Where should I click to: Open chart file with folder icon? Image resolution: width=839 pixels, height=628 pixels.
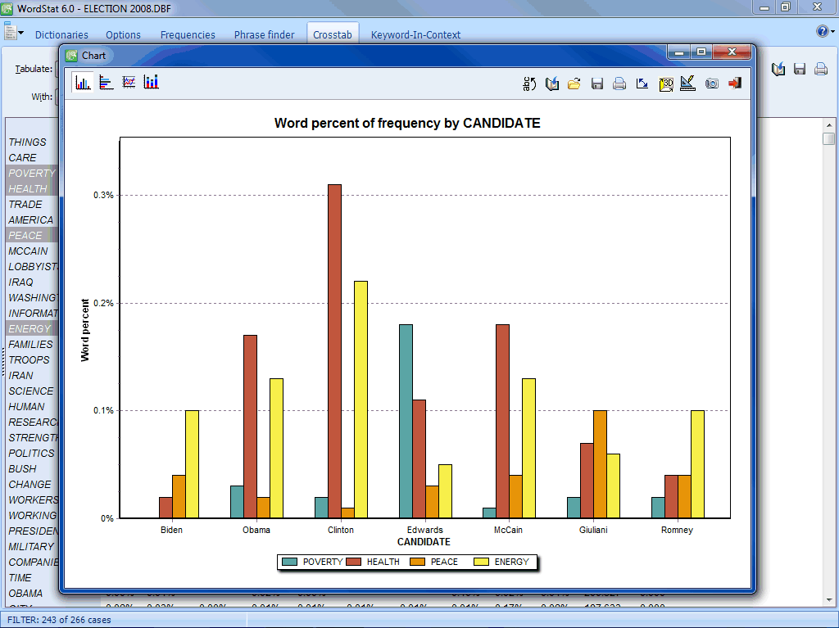coord(574,84)
